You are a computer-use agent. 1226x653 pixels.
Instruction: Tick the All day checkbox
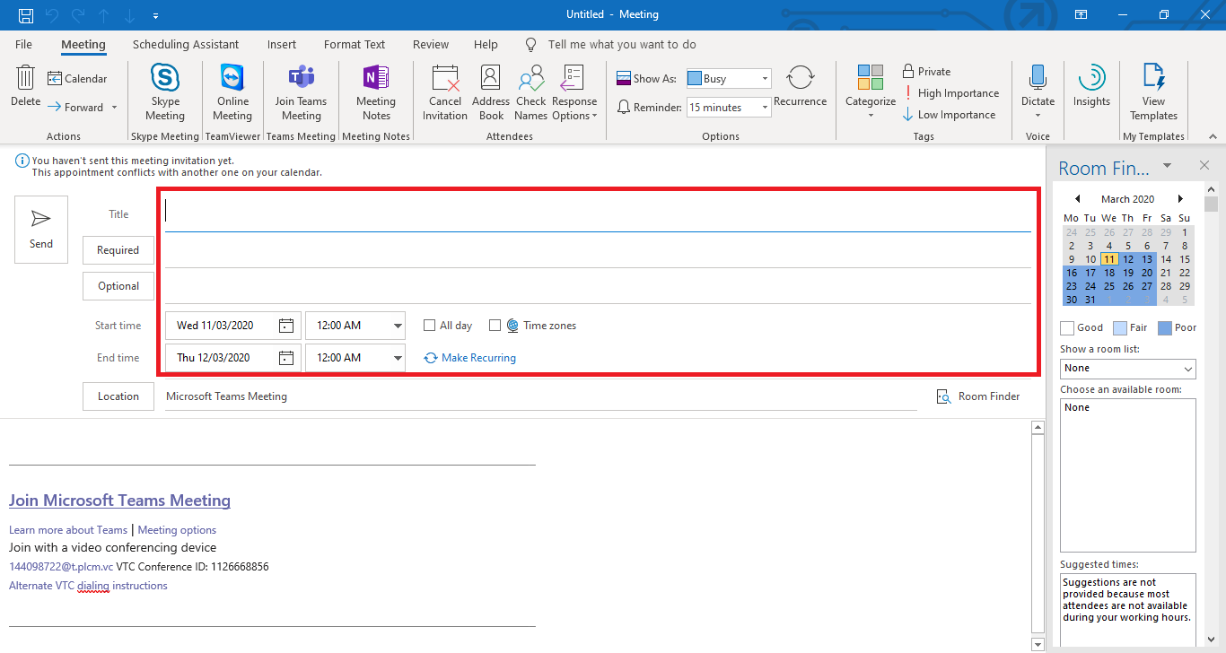pos(430,326)
